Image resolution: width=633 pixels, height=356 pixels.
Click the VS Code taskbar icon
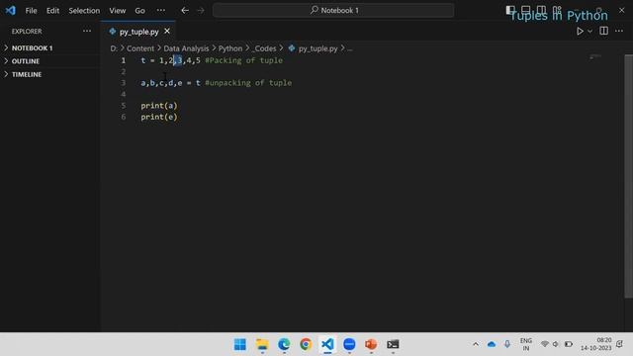pos(327,344)
